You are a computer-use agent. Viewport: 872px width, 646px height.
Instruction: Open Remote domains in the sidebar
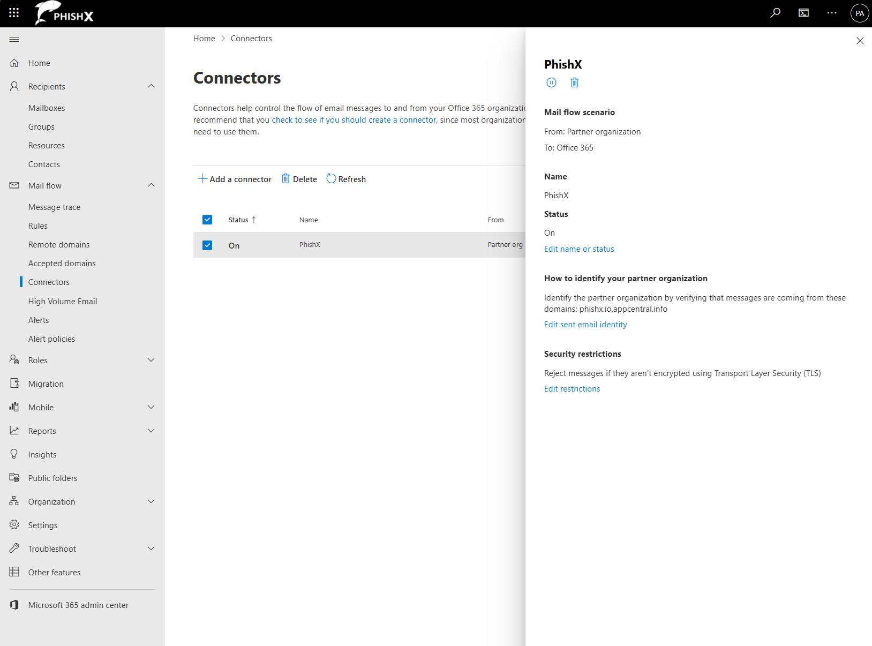[59, 244]
